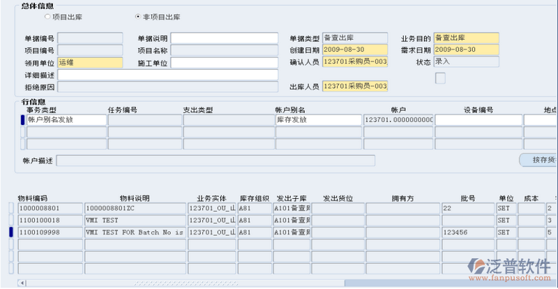Click the 发出货位 cell in the 1000008801 row
The width and height of the screenshot is (558, 289).
(338, 209)
